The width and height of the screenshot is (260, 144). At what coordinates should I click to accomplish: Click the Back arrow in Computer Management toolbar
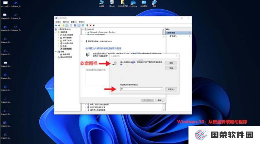[56, 25]
